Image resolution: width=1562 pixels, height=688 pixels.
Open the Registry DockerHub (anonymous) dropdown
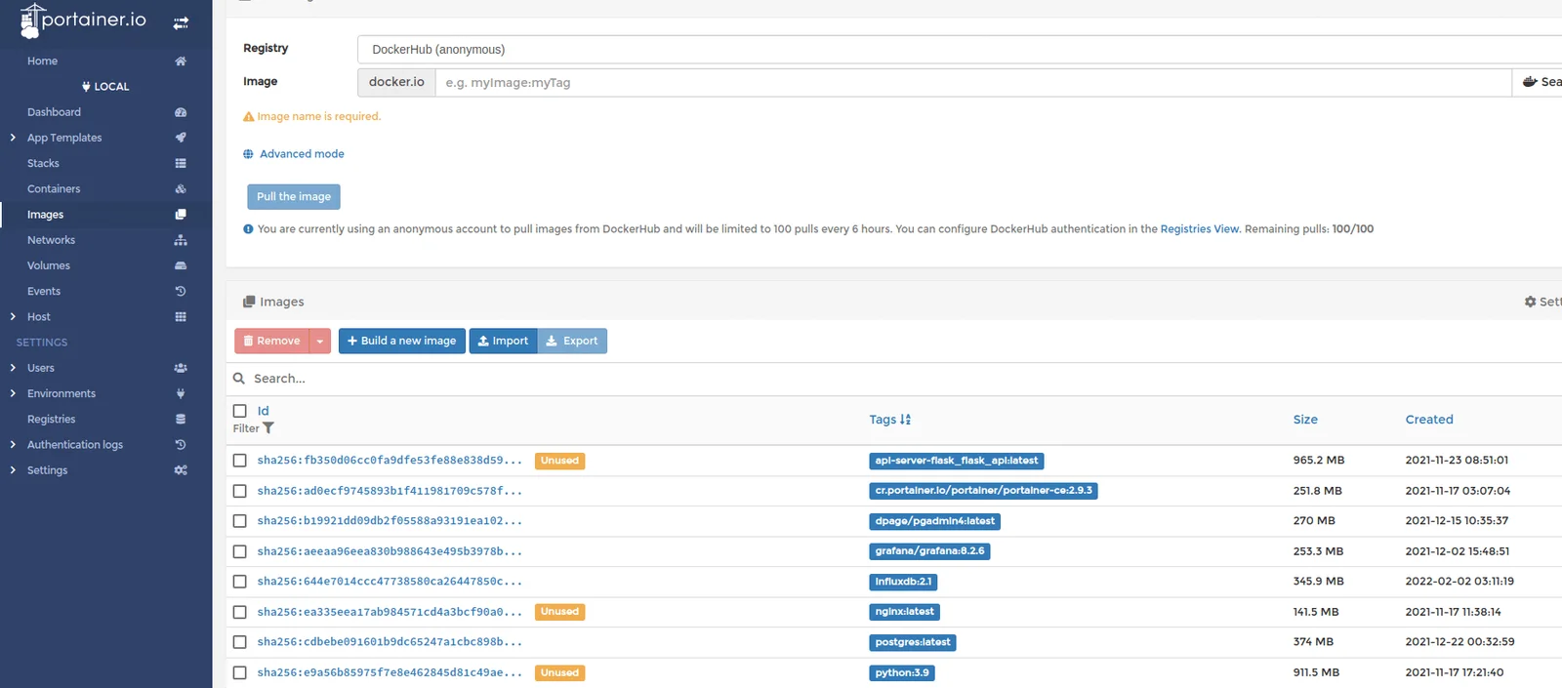[x=960, y=49]
